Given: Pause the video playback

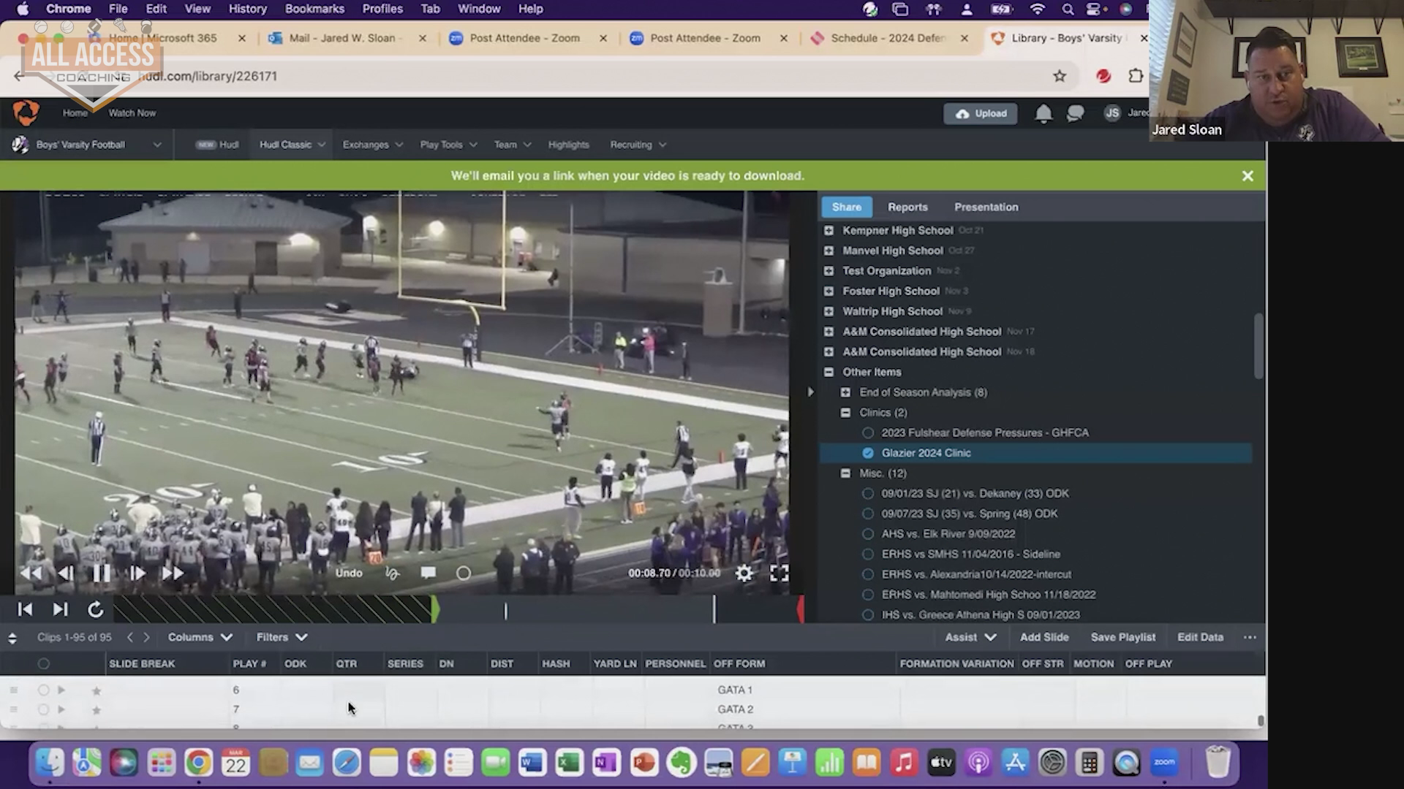Looking at the screenshot, I should [x=101, y=573].
